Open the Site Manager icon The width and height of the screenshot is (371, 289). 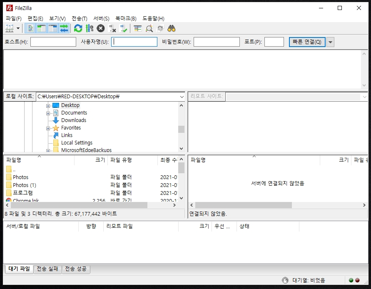[x=10, y=28]
